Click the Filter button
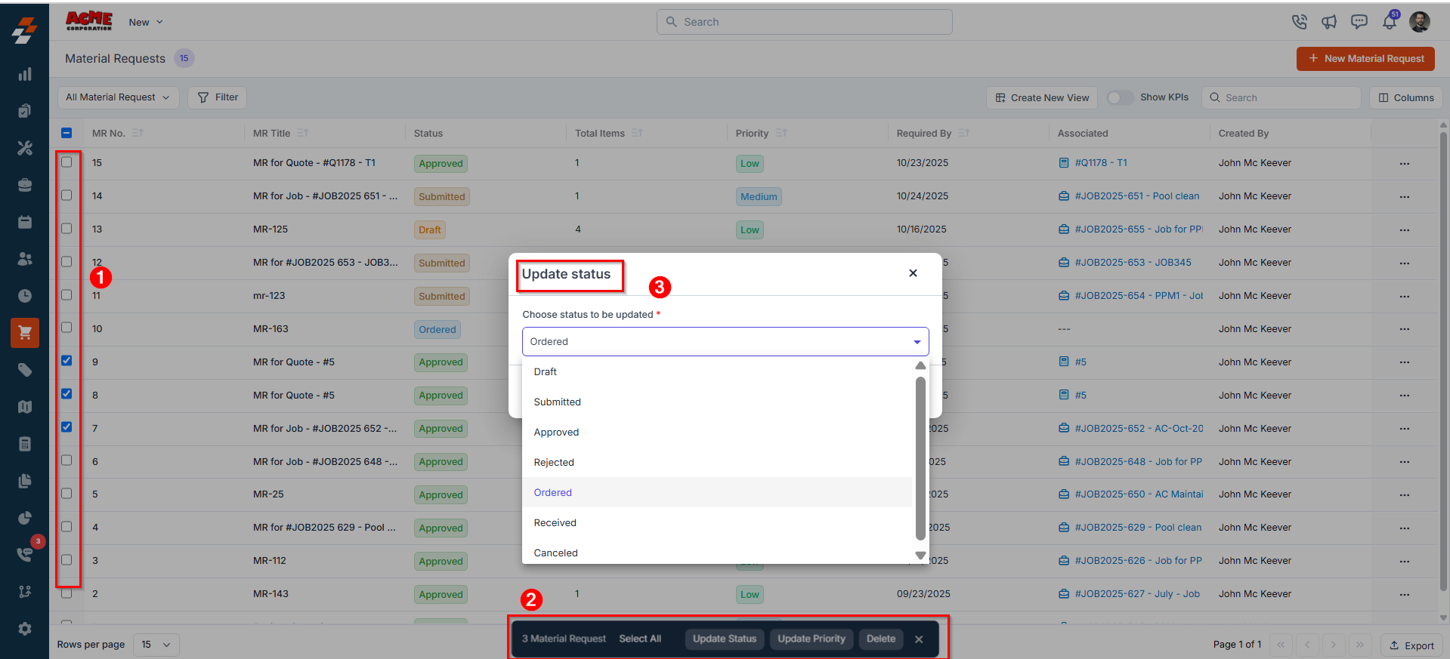The image size is (1450, 659). [218, 97]
